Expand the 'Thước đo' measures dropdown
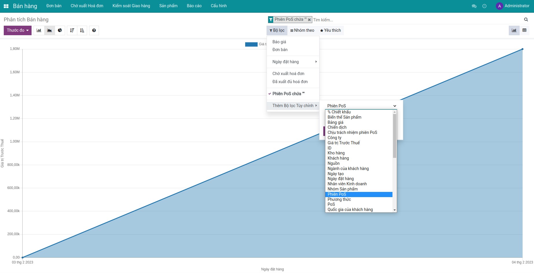534x273 pixels. point(18,30)
